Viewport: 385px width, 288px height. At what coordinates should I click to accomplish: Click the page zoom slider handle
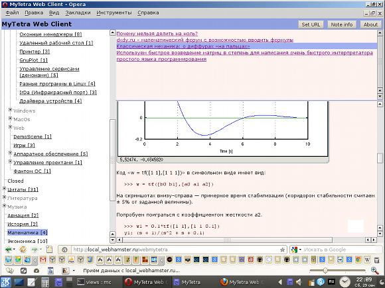pos(325,271)
